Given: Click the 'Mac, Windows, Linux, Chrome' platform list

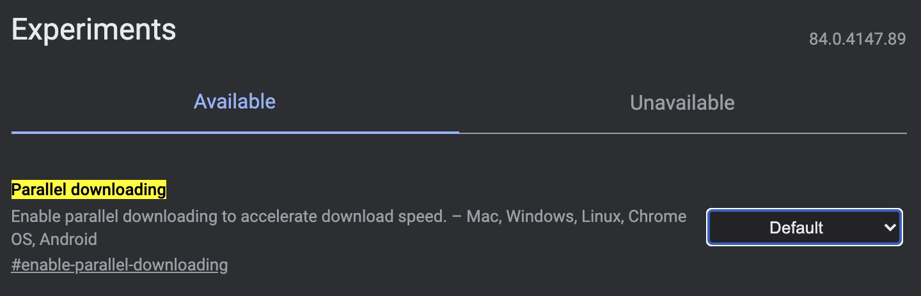Looking at the screenshot, I should (576, 217).
